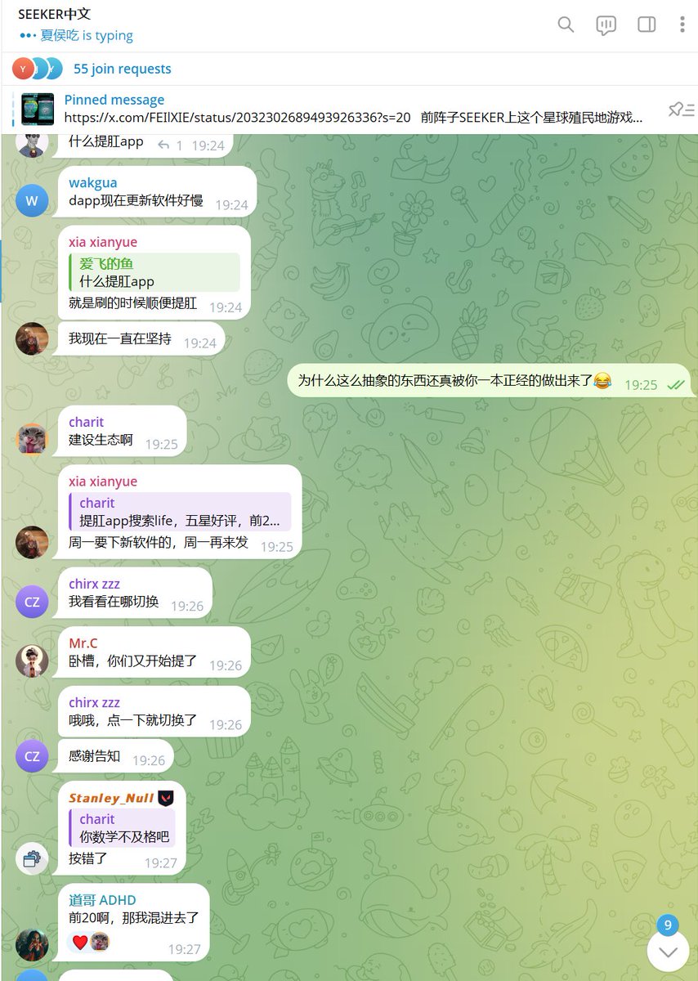The image size is (698, 981).
Task: Toggle the right sidebar panel icon
Action: (647, 25)
